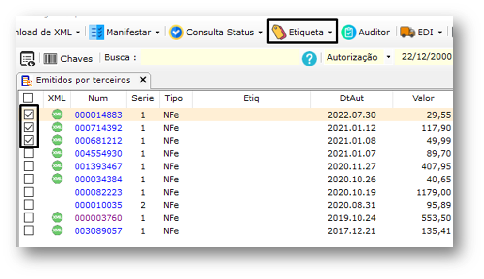The width and height of the screenshot is (484, 279).
Task: Uncheck the checkbox for note 000681212
Action: pyautogui.click(x=29, y=140)
